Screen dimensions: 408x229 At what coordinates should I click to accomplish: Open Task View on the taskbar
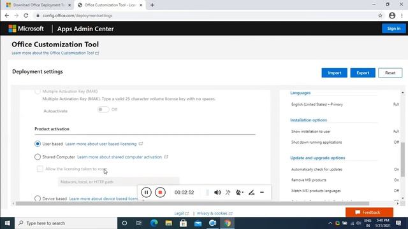(x=139, y=223)
